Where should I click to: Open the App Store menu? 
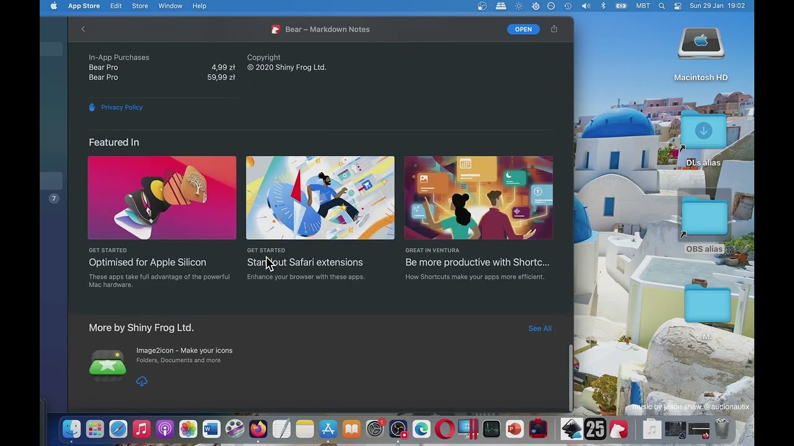pyautogui.click(x=84, y=6)
